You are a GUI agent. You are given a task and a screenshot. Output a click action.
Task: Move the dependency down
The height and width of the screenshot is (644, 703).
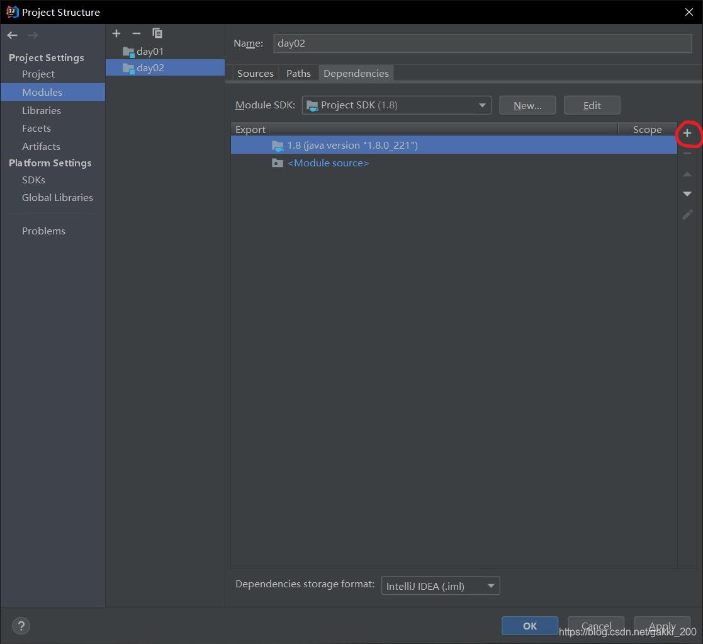pos(687,194)
